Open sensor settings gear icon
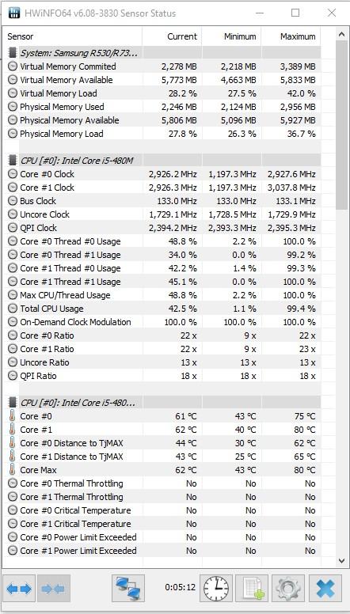The image size is (350, 614). pyautogui.click(x=288, y=588)
